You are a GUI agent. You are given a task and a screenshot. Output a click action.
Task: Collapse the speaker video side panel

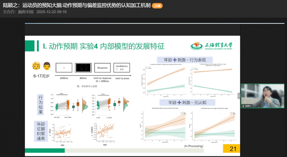coord(239,96)
